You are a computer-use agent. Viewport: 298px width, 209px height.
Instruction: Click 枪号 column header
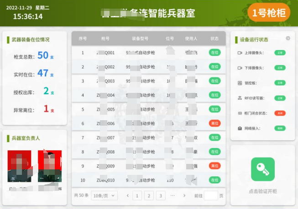tap(105, 39)
